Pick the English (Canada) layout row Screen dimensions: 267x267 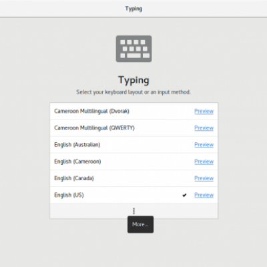pyautogui.click(x=133, y=178)
